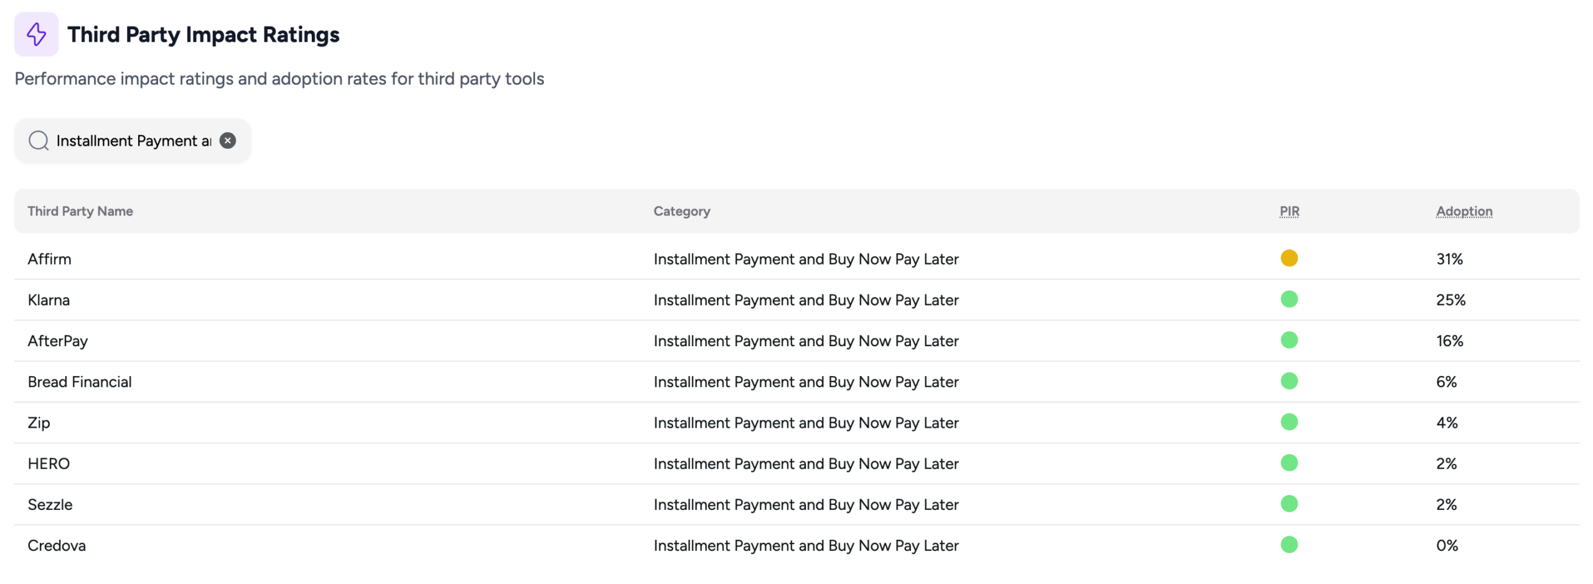Click Sezzle's green PIR indicator dot
The height and width of the screenshot is (584, 1593).
(1289, 504)
